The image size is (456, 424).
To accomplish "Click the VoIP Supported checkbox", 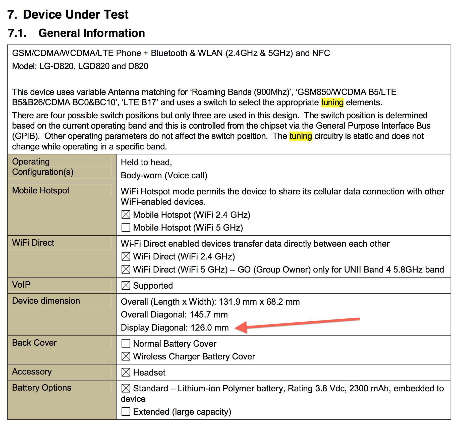I will [126, 286].
